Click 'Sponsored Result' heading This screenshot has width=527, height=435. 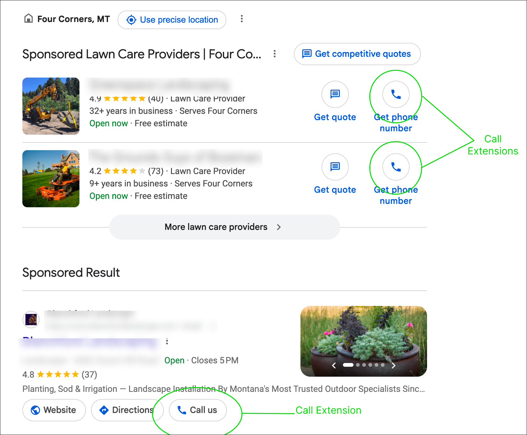pyautogui.click(x=71, y=273)
